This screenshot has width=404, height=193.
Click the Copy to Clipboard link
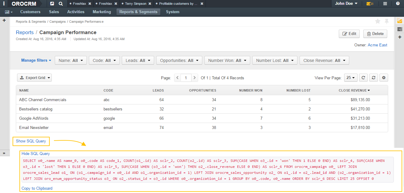[x=37, y=188]
